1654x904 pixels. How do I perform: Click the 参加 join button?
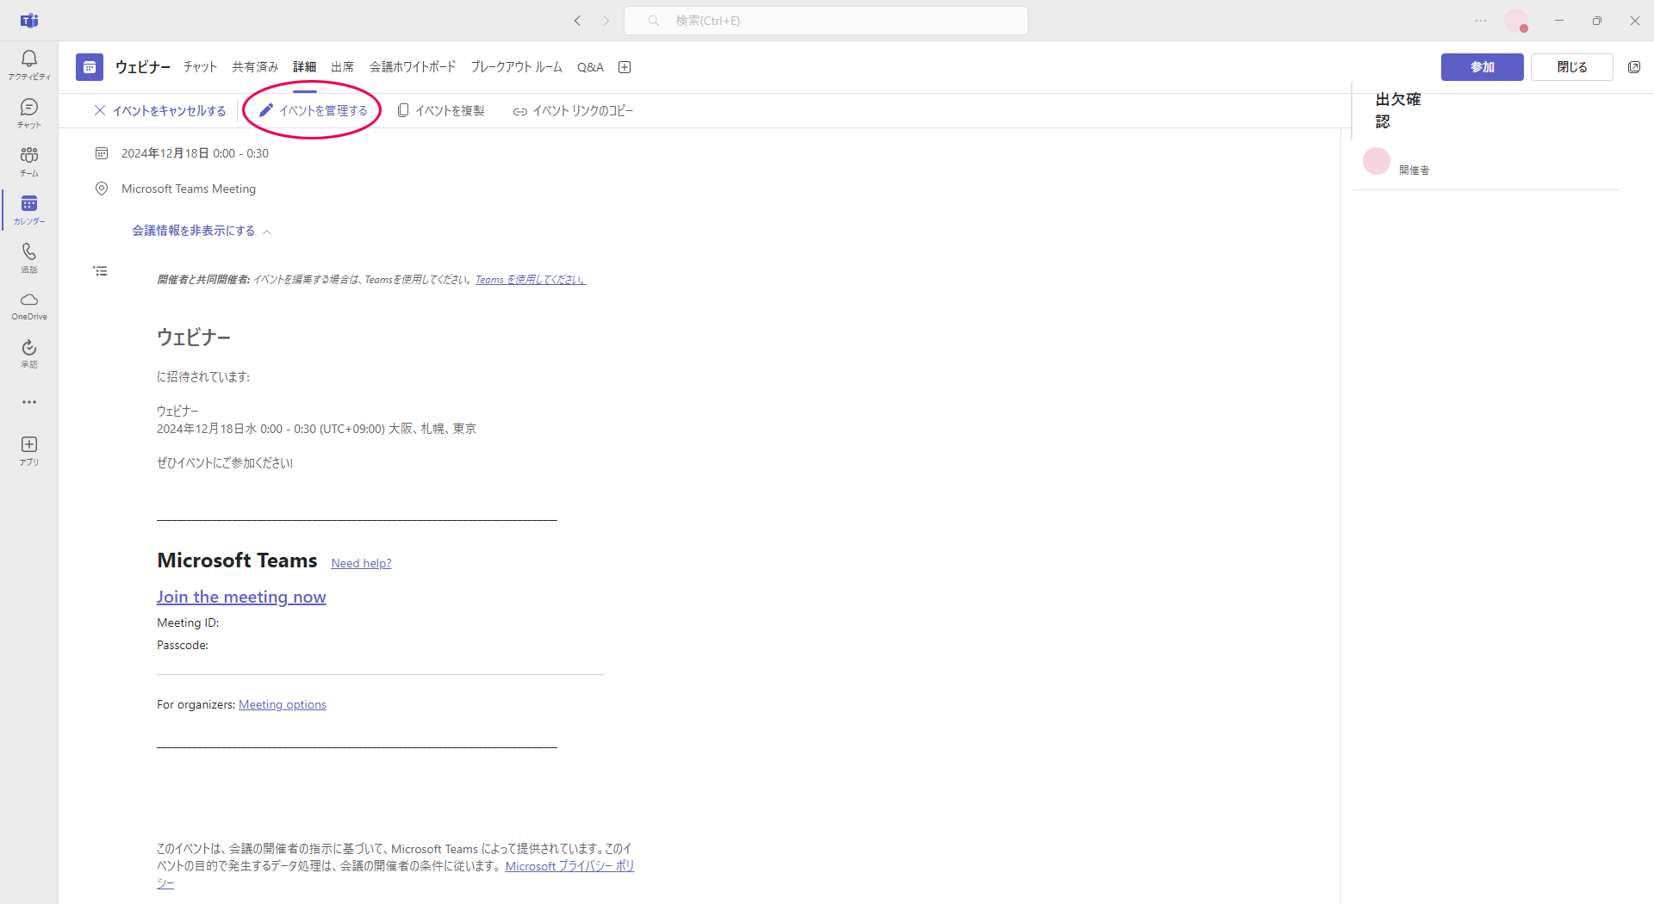coord(1482,67)
